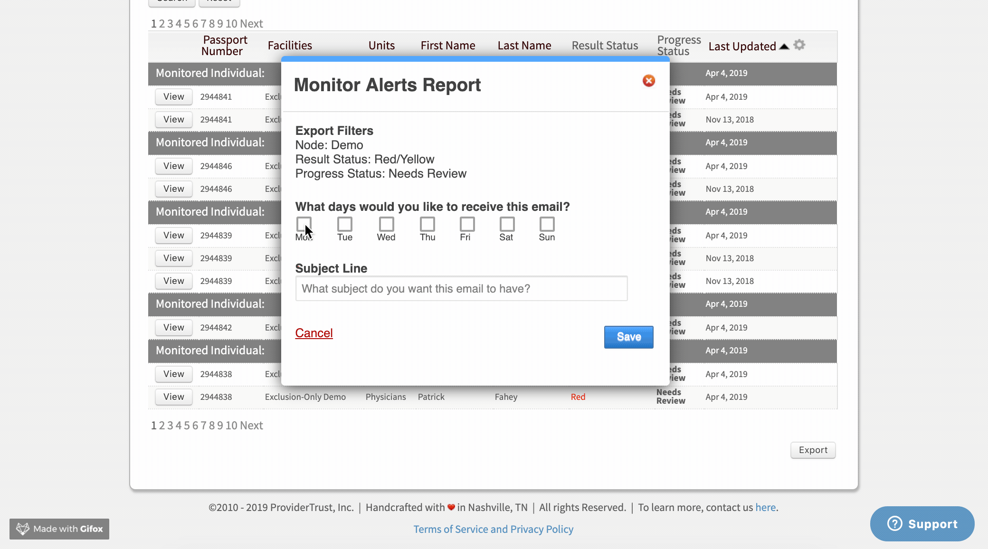
Task: Open the table settings gear icon
Action: pyautogui.click(x=799, y=45)
